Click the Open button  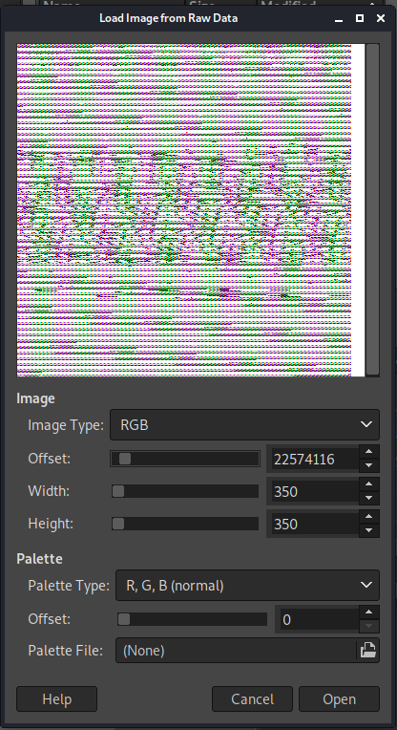tap(339, 698)
